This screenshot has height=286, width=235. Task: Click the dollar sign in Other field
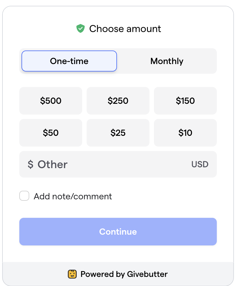click(30, 165)
